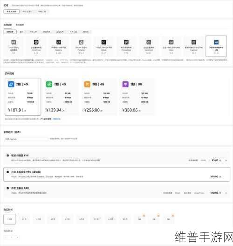
Task: Switch to the 应用镜像 tab
Action: 7,25
